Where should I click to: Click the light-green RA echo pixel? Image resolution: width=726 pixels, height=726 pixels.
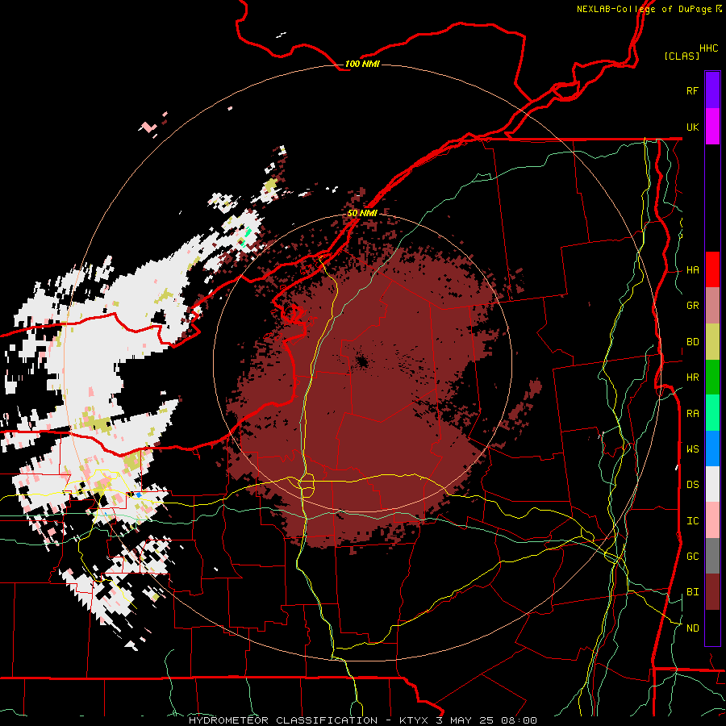pyautogui.click(x=248, y=232)
